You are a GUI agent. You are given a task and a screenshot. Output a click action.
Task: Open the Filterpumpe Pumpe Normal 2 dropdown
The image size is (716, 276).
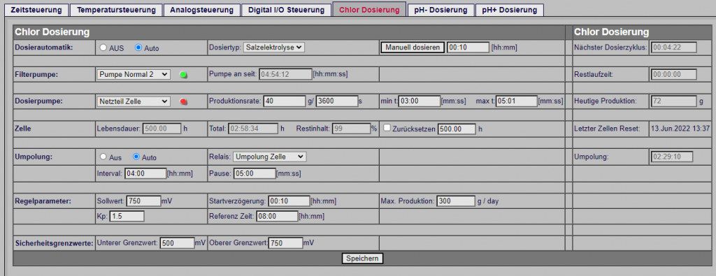(x=134, y=74)
